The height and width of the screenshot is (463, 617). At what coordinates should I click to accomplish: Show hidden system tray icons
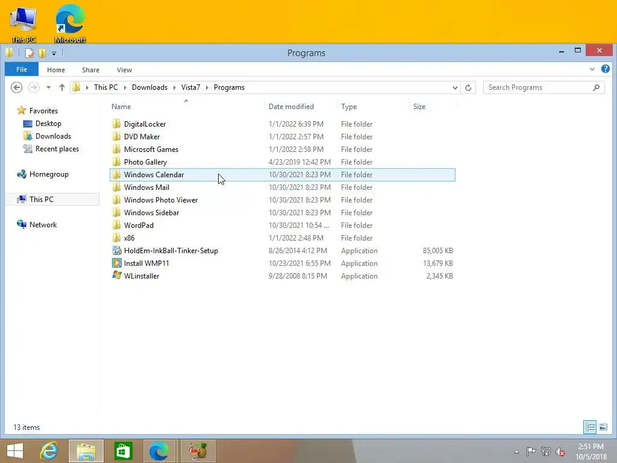click(x=516, y=452)
